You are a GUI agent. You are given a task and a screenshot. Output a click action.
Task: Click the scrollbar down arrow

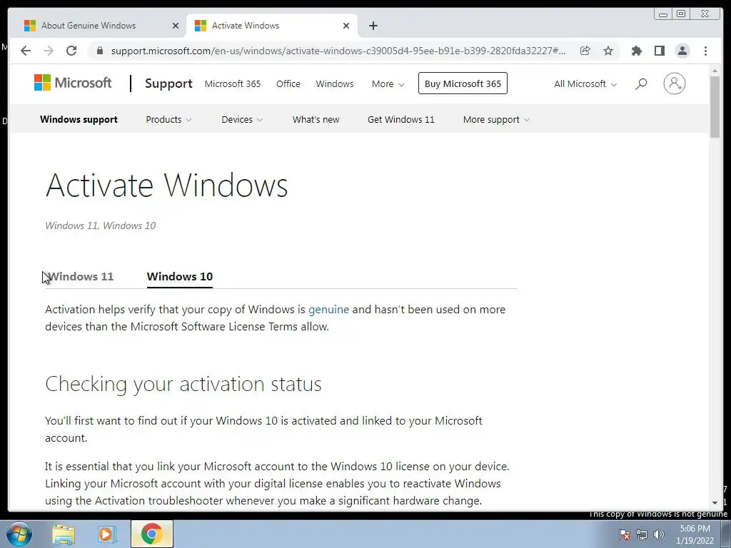pyautogui.click(x=715, y=503)
